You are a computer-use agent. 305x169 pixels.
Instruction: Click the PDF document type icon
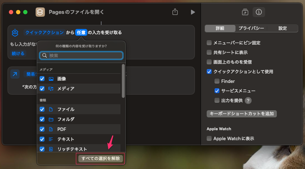point(51,129)
